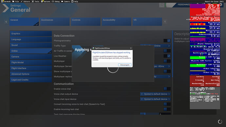This screenshot has height=127, width=226.
Task: Open Advanced Options category
Action: point(31,74)
